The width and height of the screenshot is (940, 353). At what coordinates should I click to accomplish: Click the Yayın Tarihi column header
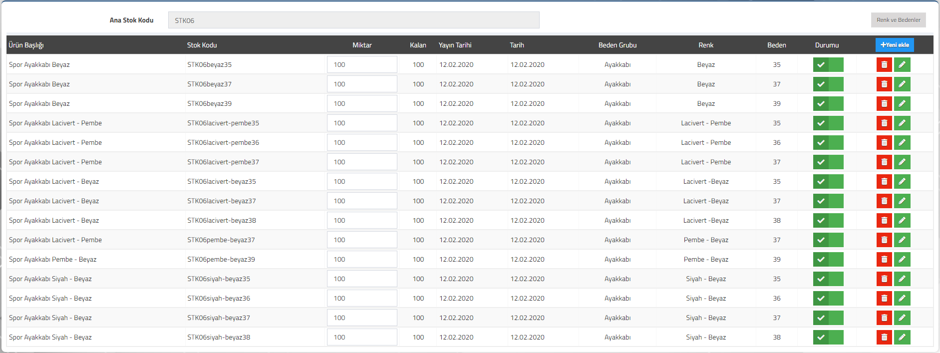pos(455,45)
